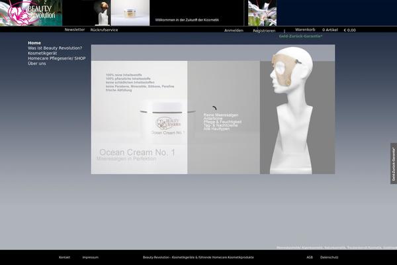Click the mannequin head with mask image
Image resolution: width=397 pixels, height=265 pixels.
tap(291, 111)
